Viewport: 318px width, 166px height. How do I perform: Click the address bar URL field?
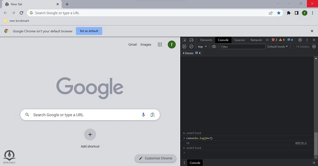(150, 13)
